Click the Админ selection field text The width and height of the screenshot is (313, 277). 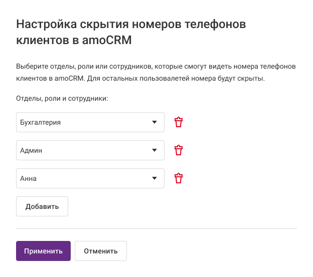tap(31, 150)
